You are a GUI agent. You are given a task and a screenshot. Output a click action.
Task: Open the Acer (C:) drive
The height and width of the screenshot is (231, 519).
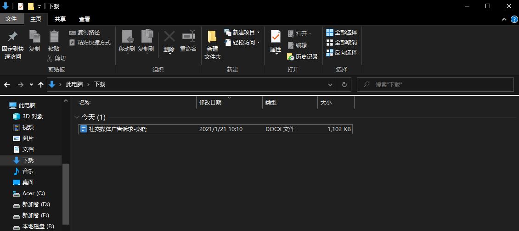click(x=29, y=193)
